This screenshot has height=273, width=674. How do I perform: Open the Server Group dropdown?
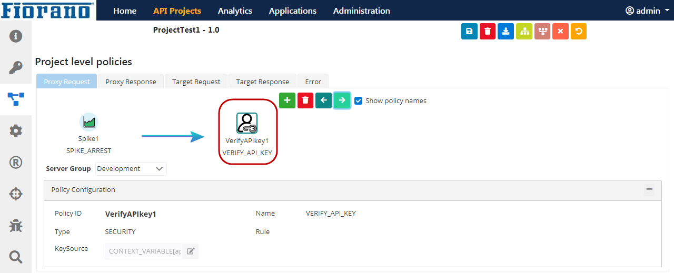click(x=131, y=169)
